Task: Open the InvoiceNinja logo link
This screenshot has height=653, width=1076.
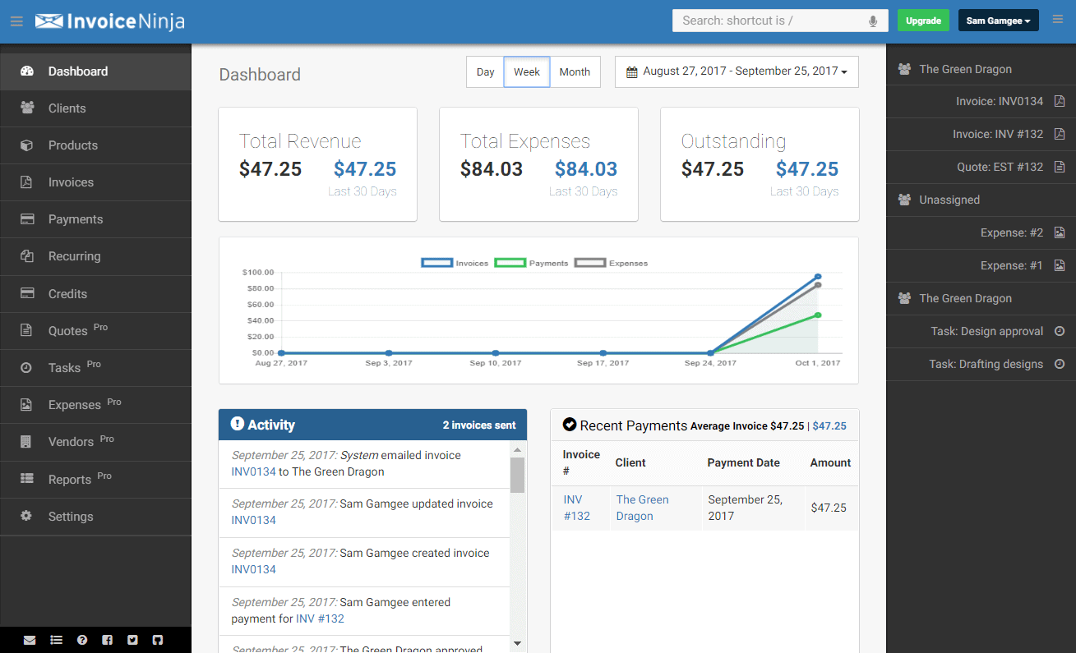Action: tap(109, 21)
